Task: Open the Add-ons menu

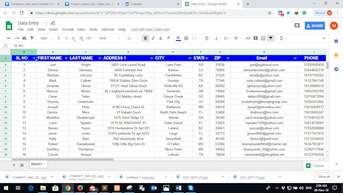Action: (x=107, y=29)
